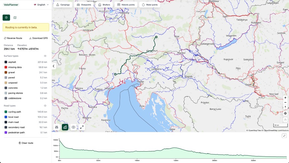Toggle the Water points filter
The image size is (289, 163).
pyautogui.click(x=150, y=5)
